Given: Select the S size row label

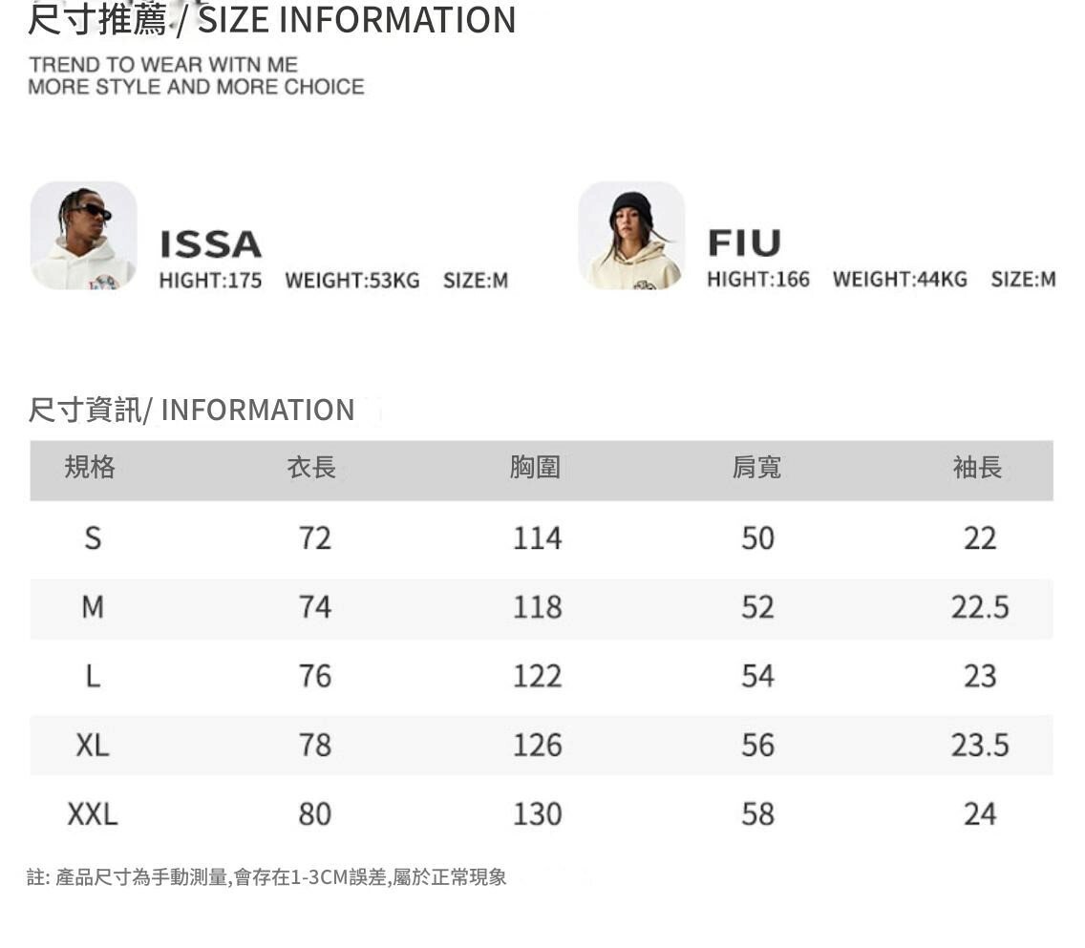Looking at the screenshot, I should (92, 538).
